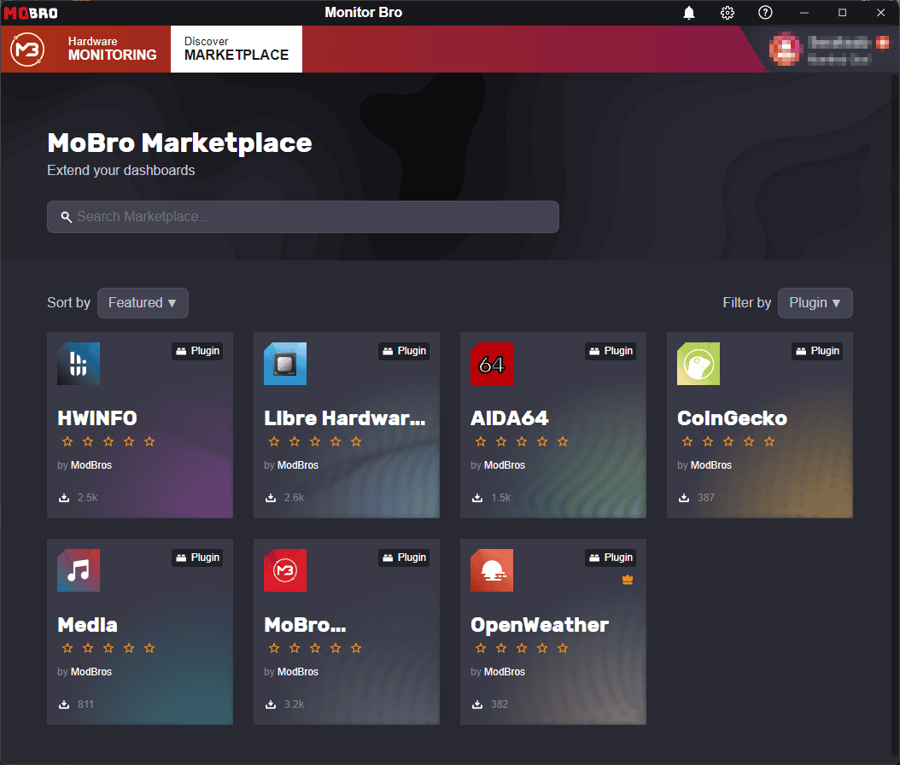Click Media star rating

tap(108, 649)
